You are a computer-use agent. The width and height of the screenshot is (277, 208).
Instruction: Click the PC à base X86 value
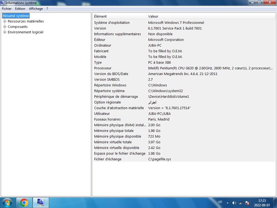pyautogui.click(x=160, y=63)
